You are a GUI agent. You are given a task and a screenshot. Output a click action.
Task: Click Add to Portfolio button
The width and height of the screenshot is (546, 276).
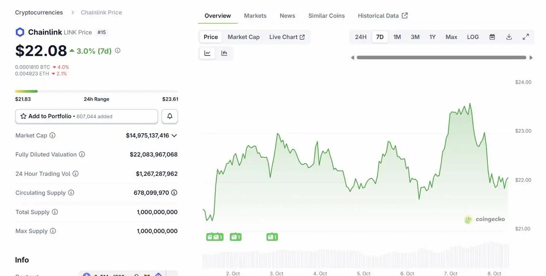pos(86,116)
